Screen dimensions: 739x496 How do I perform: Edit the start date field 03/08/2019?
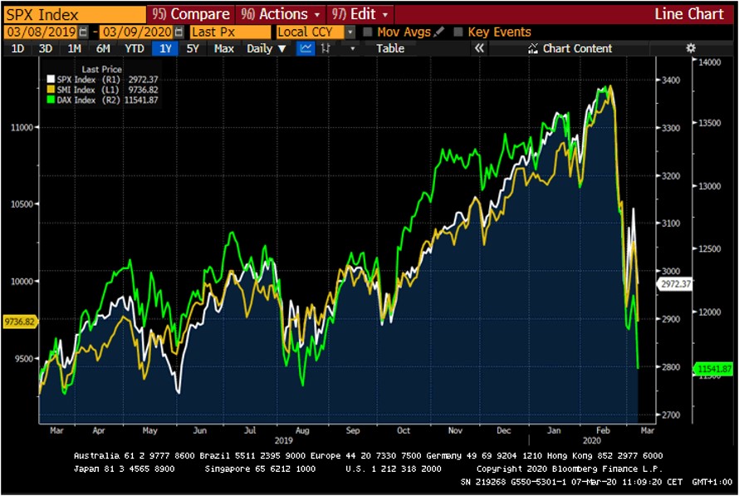point(42,32)
